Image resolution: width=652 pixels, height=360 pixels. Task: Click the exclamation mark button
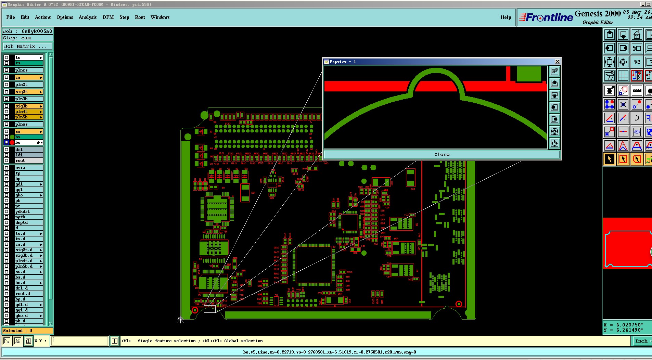[115, 341]
